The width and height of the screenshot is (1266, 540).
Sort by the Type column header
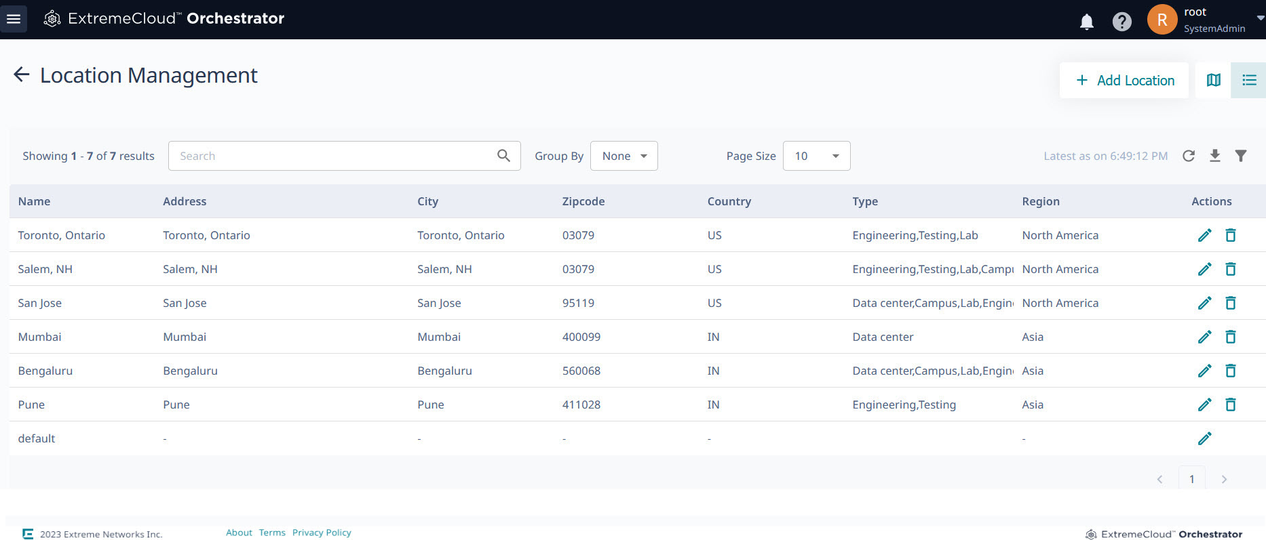click(x=865, y=201)
